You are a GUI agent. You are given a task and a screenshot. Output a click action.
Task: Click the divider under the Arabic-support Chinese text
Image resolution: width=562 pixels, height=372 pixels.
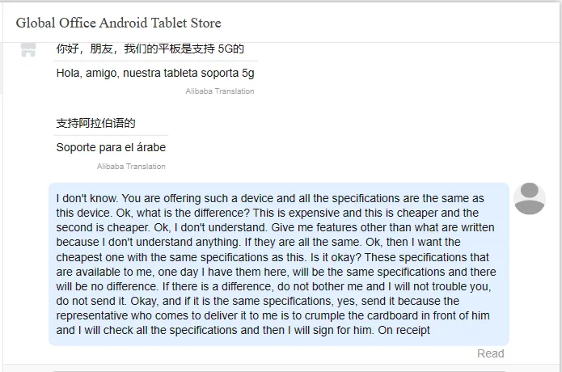click(111, 135)
